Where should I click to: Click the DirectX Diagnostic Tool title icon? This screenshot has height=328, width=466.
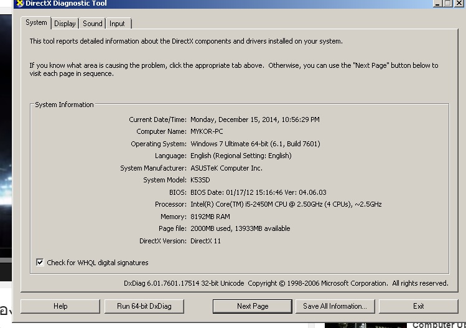click(x=20, y=3)
